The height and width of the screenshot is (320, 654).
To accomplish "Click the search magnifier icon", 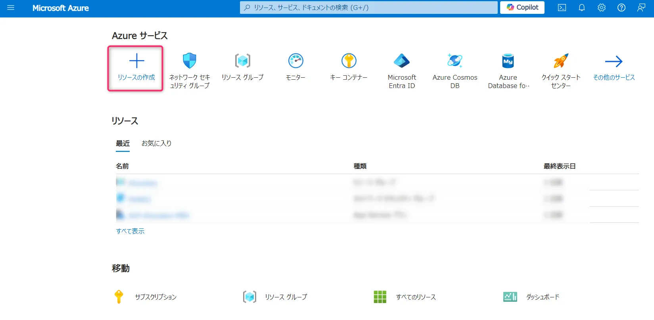I will point(247,8).
